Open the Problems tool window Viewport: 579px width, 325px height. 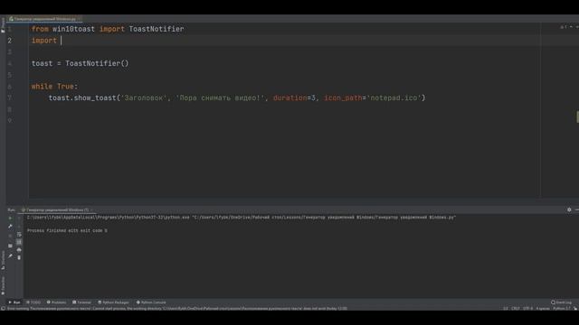56,302
